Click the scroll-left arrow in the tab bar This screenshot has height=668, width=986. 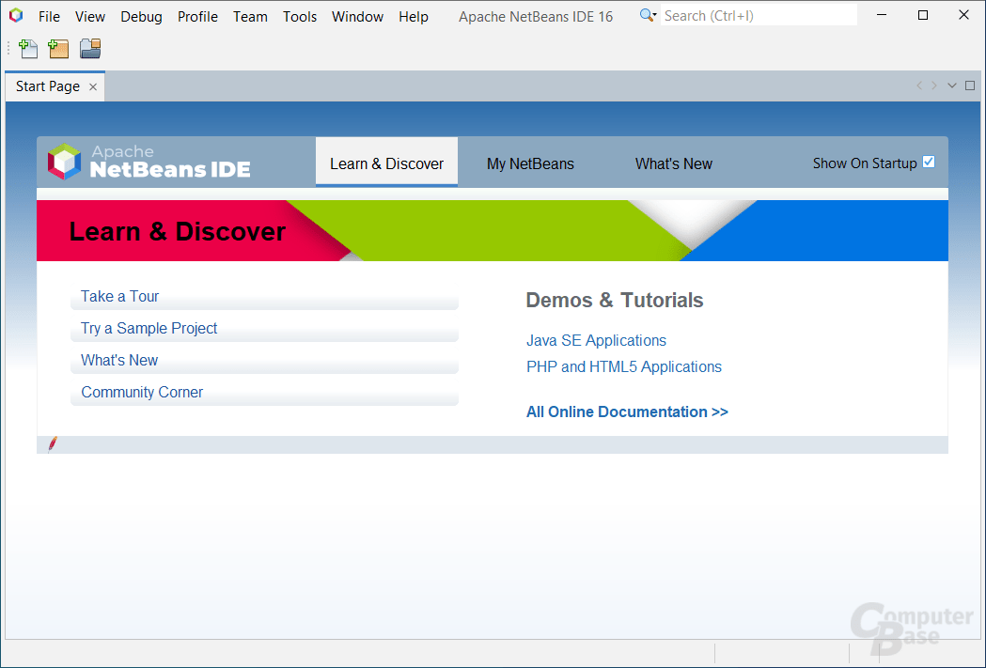pos(918,85)
